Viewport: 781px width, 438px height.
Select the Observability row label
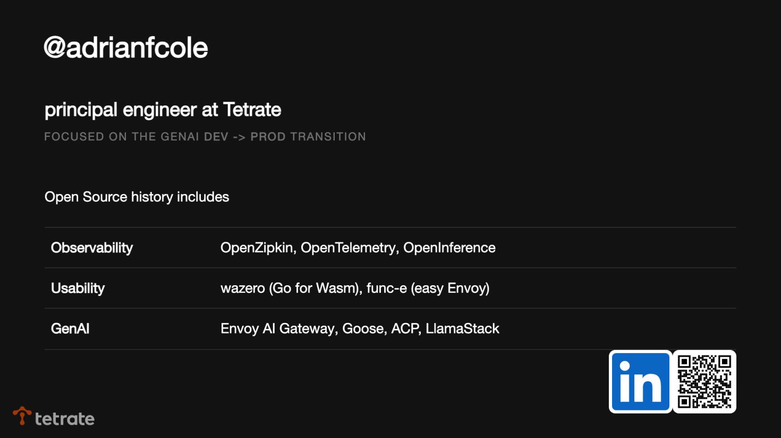coord(92,248)
